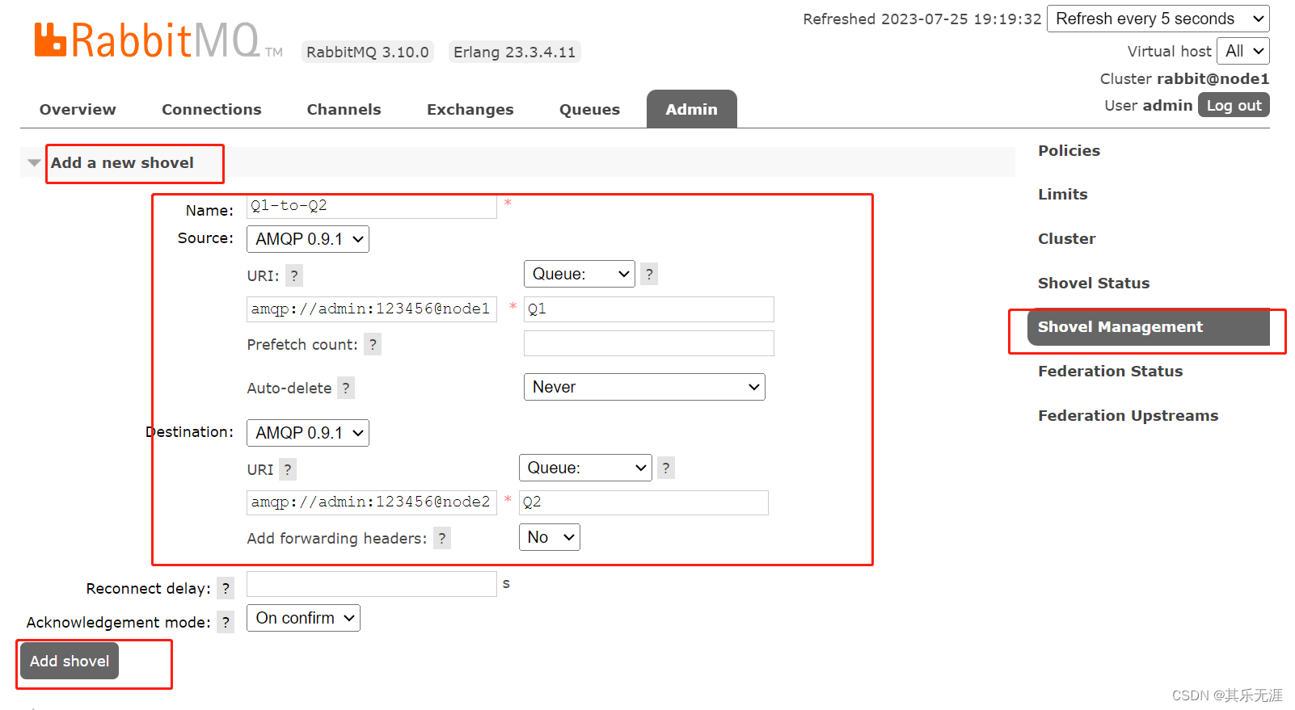Click the Log out button
Viewport: 1295px width, 710px height.
(x=1234, y=106)
